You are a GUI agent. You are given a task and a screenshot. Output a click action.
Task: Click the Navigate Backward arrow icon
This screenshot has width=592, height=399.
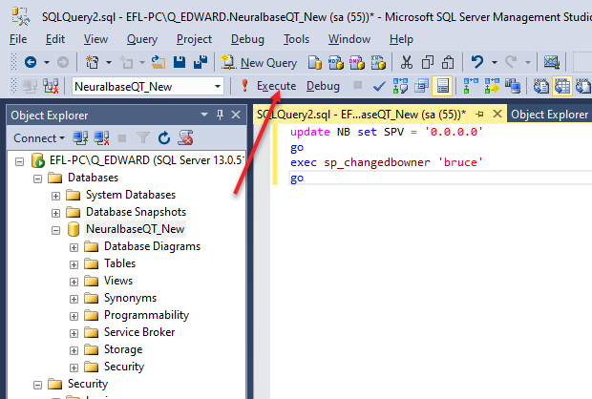(x=31, y=62)
